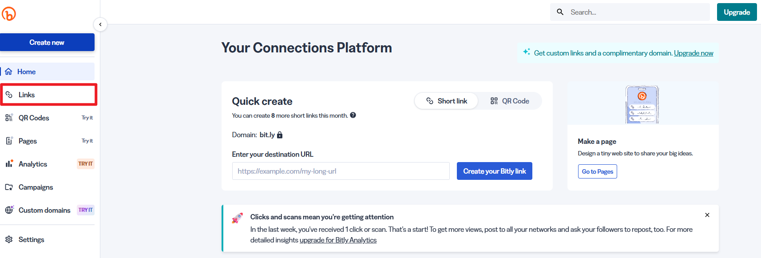Click the Analytics bar chart icon
Screen dimensions: 761x258
[9, 163]
